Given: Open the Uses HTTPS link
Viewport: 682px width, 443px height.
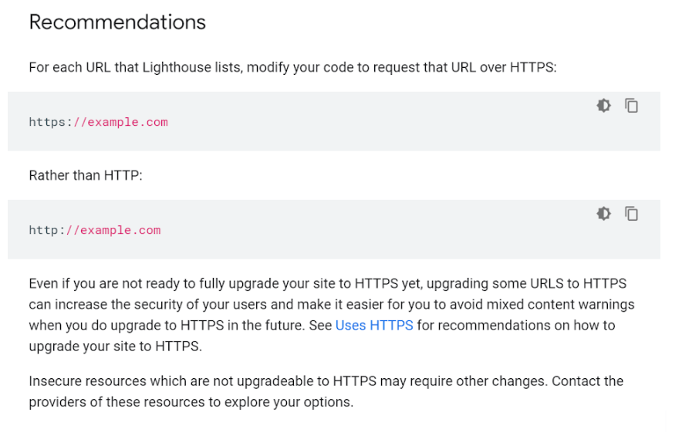Looking at the screenshot, I should tap(374, 325).
